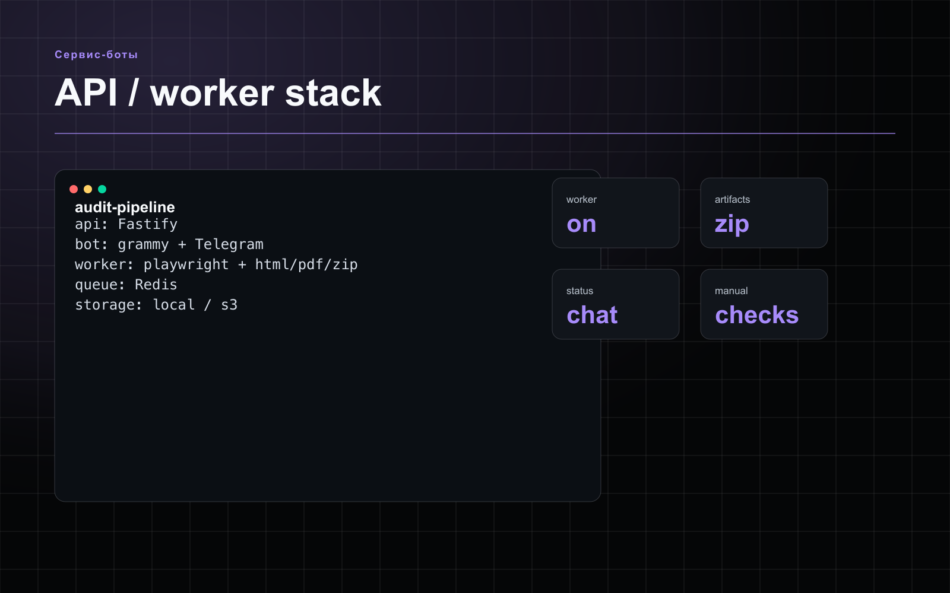The height and width of the screenshot is (593, 950).
Task: Click the red window dot
Action: tap(74, 189)
